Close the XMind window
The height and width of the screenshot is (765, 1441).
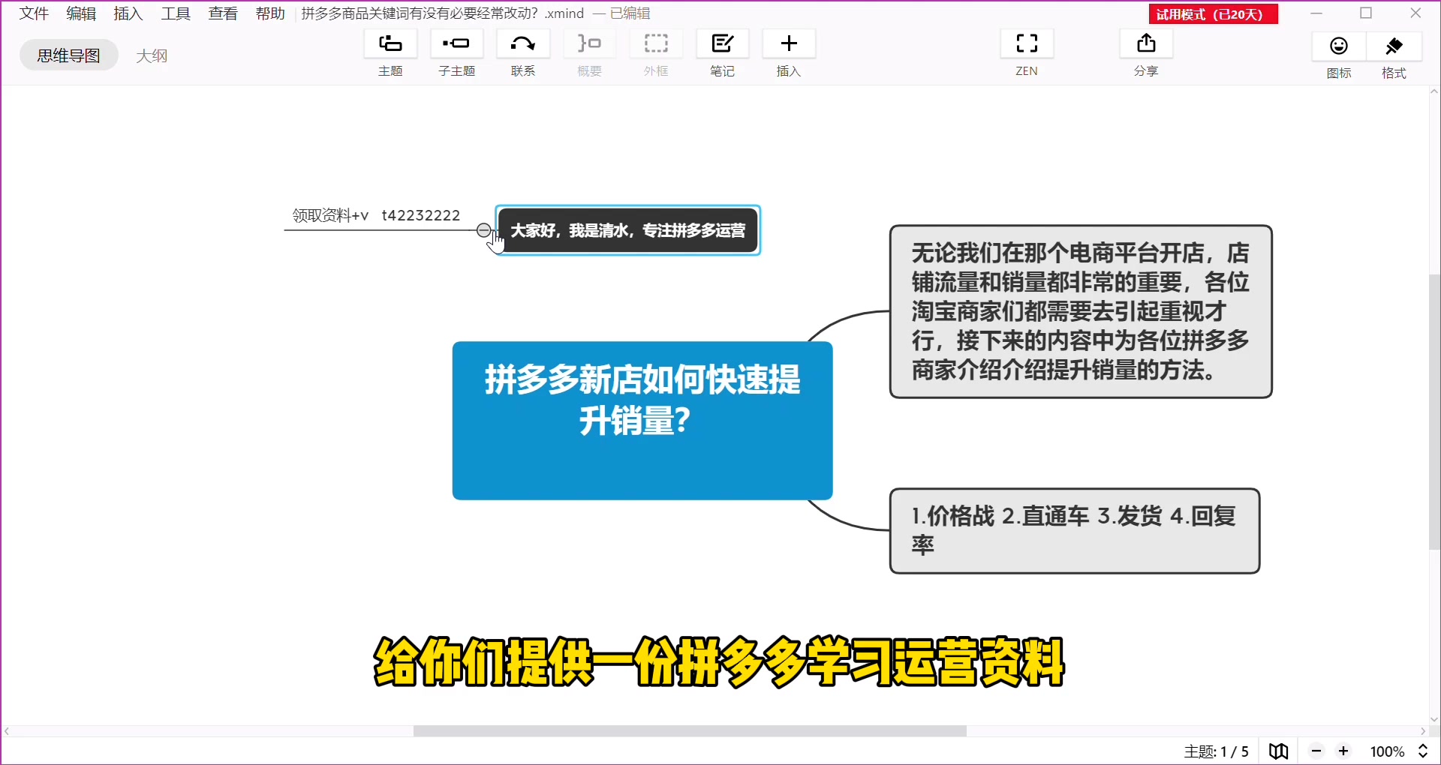coord(1415,13)
